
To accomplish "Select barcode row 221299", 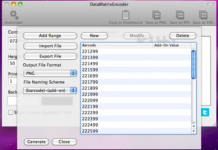I will click(136, 51).
